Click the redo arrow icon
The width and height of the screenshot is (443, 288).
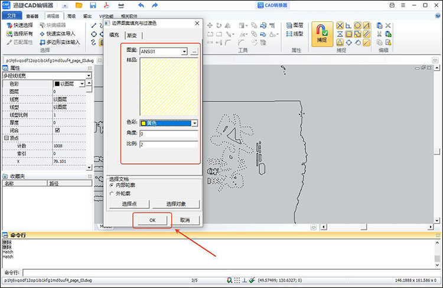[155, 5]
